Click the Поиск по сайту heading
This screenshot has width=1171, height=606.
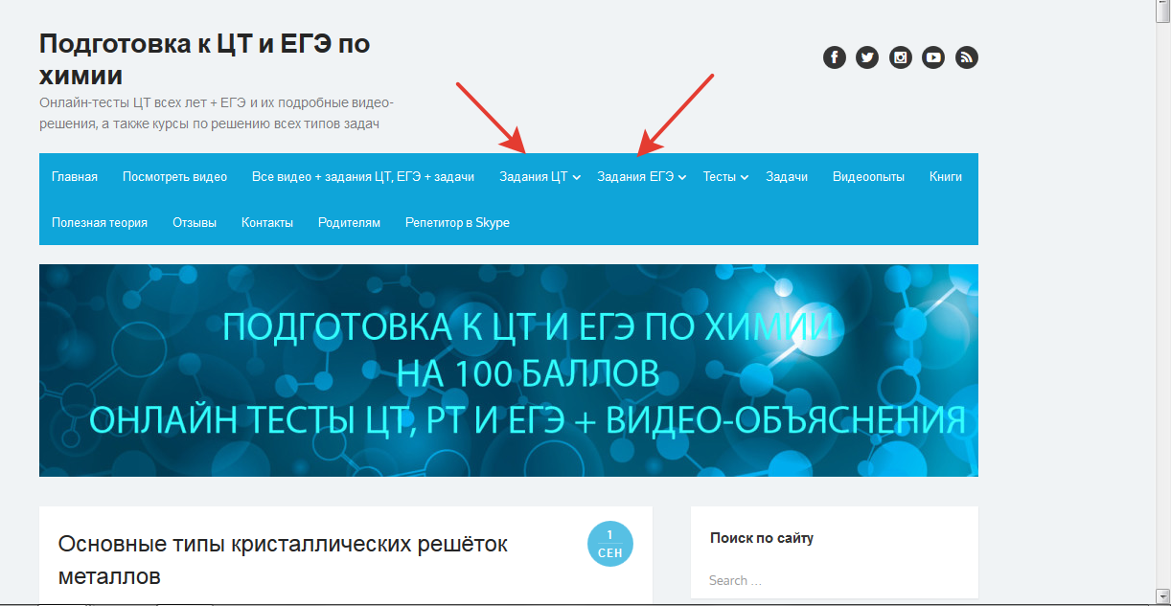coord(762,538)
